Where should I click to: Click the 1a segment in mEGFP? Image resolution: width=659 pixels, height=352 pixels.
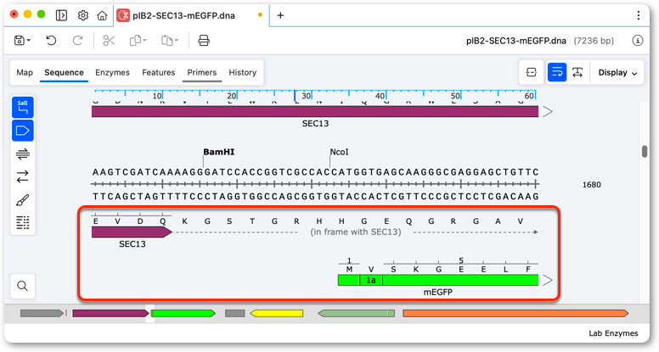[370, 280]
